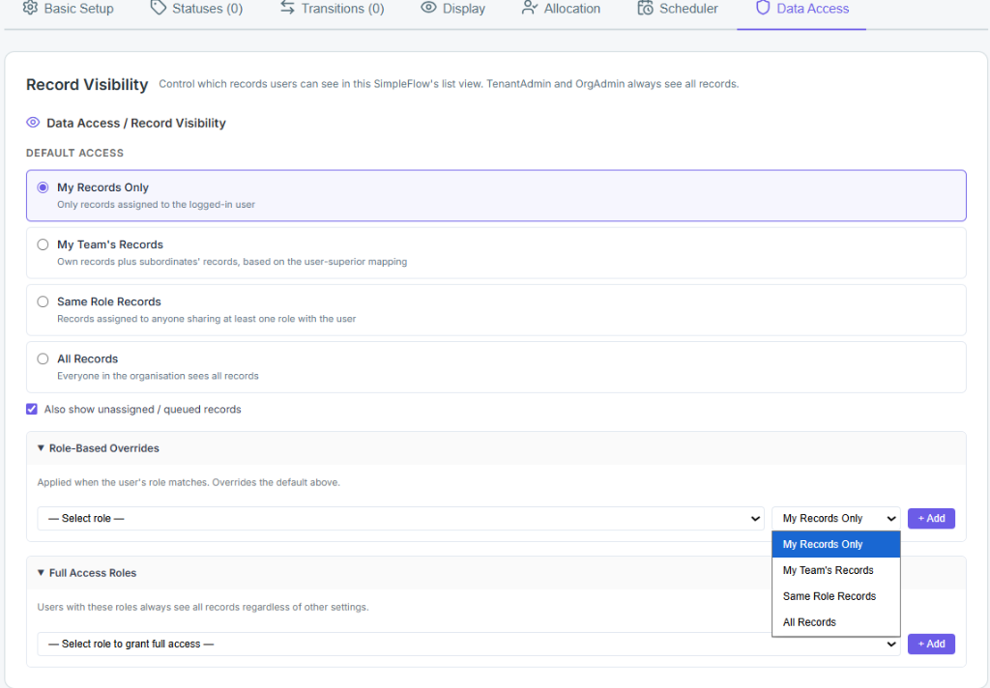Click the DEFAULT ACCESS label
The image size is (990, 688).
coord(74,153)
